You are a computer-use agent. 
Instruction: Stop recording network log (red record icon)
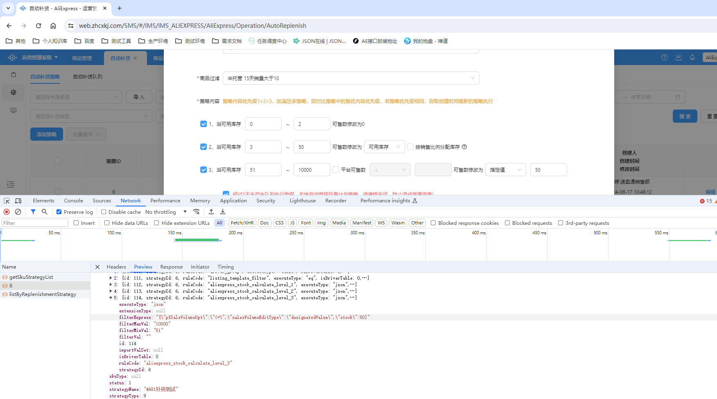point(7,212)
